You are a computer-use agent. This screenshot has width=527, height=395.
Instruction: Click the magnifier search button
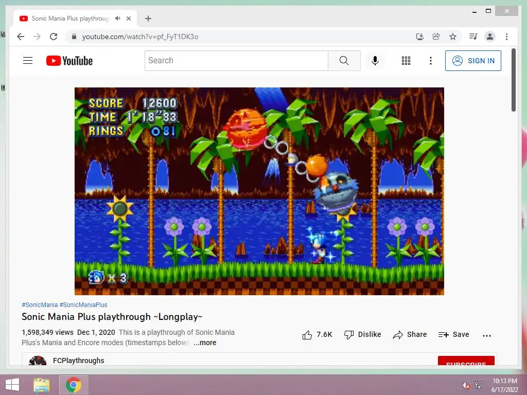[344, 61]
